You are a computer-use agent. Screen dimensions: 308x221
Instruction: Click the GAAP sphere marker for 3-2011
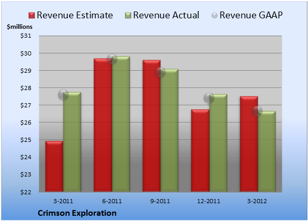(63, 95)
